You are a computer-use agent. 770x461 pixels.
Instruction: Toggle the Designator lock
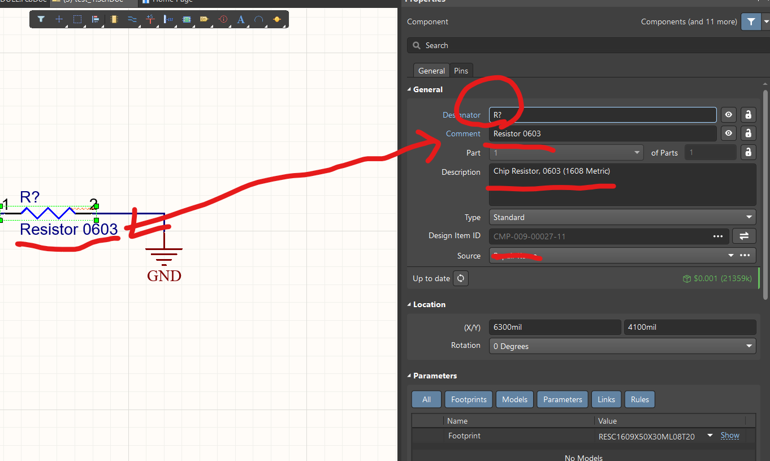click(748, 115)
